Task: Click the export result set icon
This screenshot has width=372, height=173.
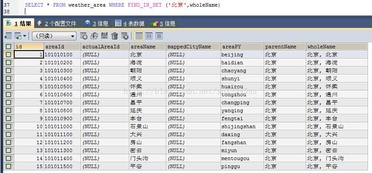Action: 8,36
